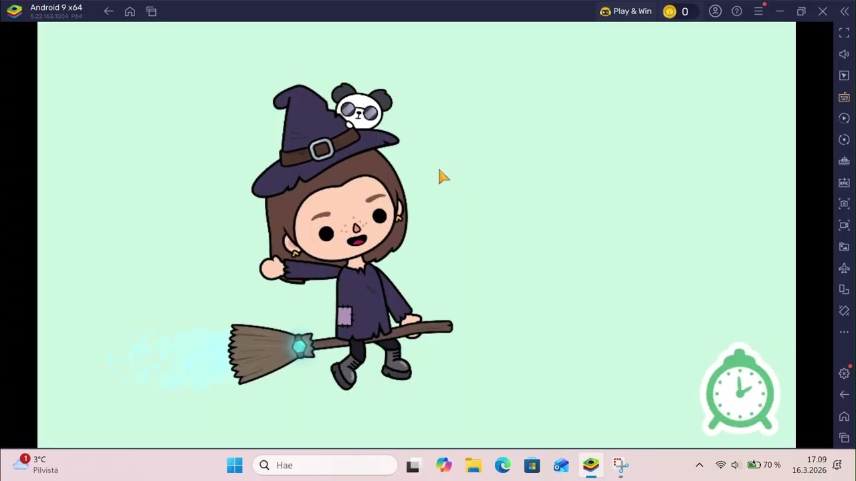Open Microsoft Edge from the taskbar

tap(502, 465)
